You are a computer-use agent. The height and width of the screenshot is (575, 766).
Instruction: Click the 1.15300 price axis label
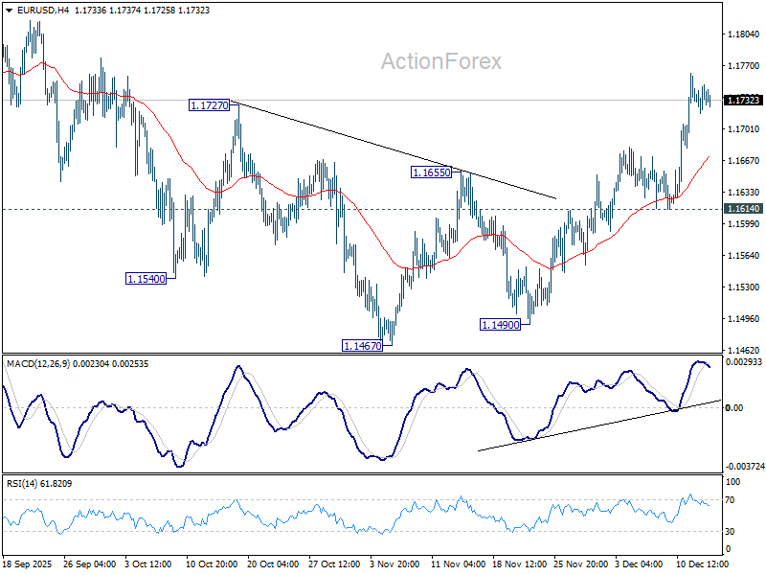[743, 287]
